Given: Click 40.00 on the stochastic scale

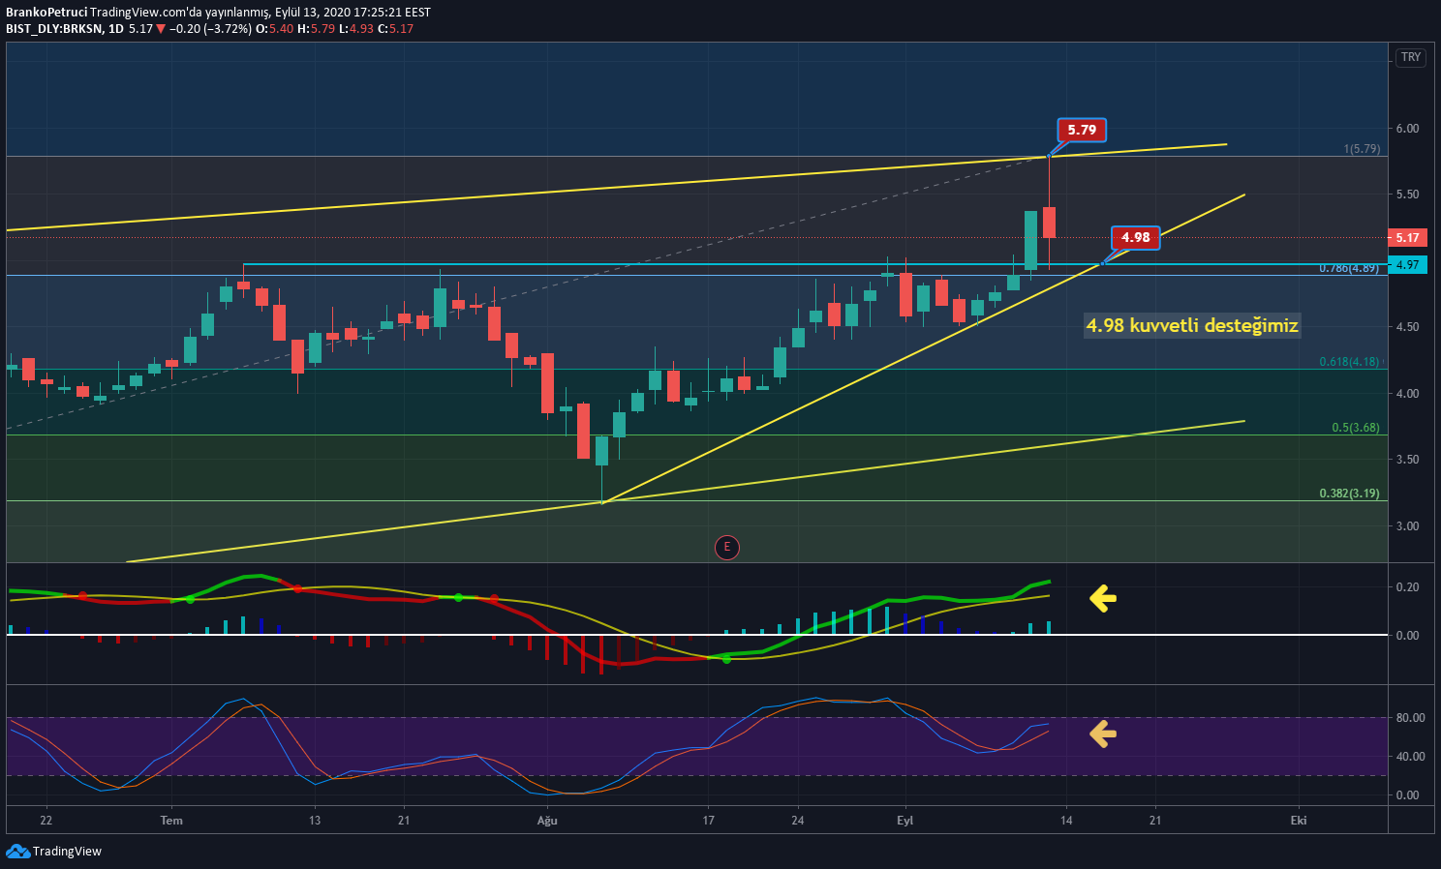Looking at the screenshot, I should pyautogui.click(x=1411, y=757).
